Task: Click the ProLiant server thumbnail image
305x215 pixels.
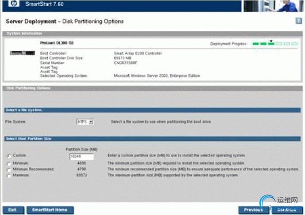Action: point(23,53)
